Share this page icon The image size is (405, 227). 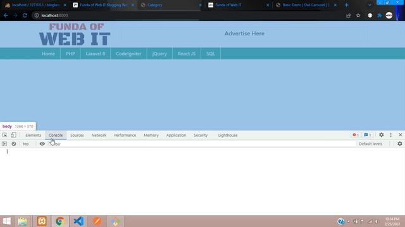click(x=349, y=15)
